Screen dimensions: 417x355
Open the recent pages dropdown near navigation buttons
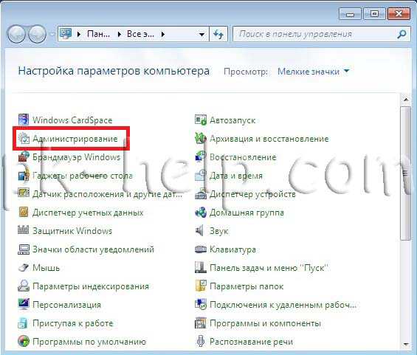click(x=52, y=34)
